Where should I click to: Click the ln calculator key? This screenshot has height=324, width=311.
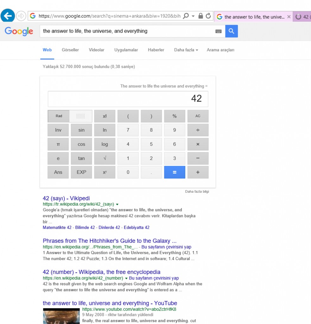point(105,130)
